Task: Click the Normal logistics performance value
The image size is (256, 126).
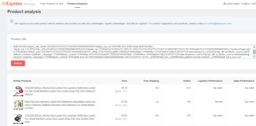Action: pos(219,102)
